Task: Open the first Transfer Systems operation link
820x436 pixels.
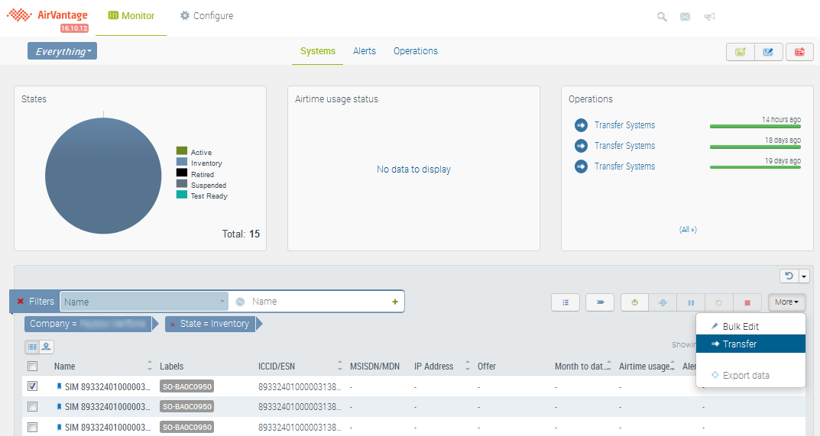Action: point(624,125)
